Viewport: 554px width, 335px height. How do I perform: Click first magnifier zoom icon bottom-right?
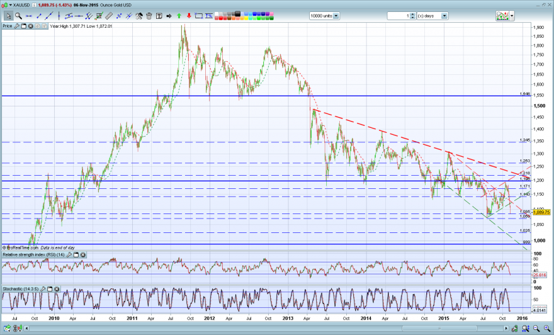[x=526, y=329]
